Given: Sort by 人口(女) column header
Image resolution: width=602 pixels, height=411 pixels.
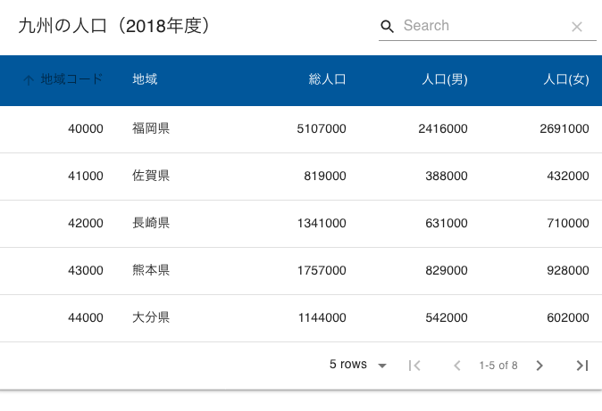Looking at the screenshot, I should coord(566,79).
